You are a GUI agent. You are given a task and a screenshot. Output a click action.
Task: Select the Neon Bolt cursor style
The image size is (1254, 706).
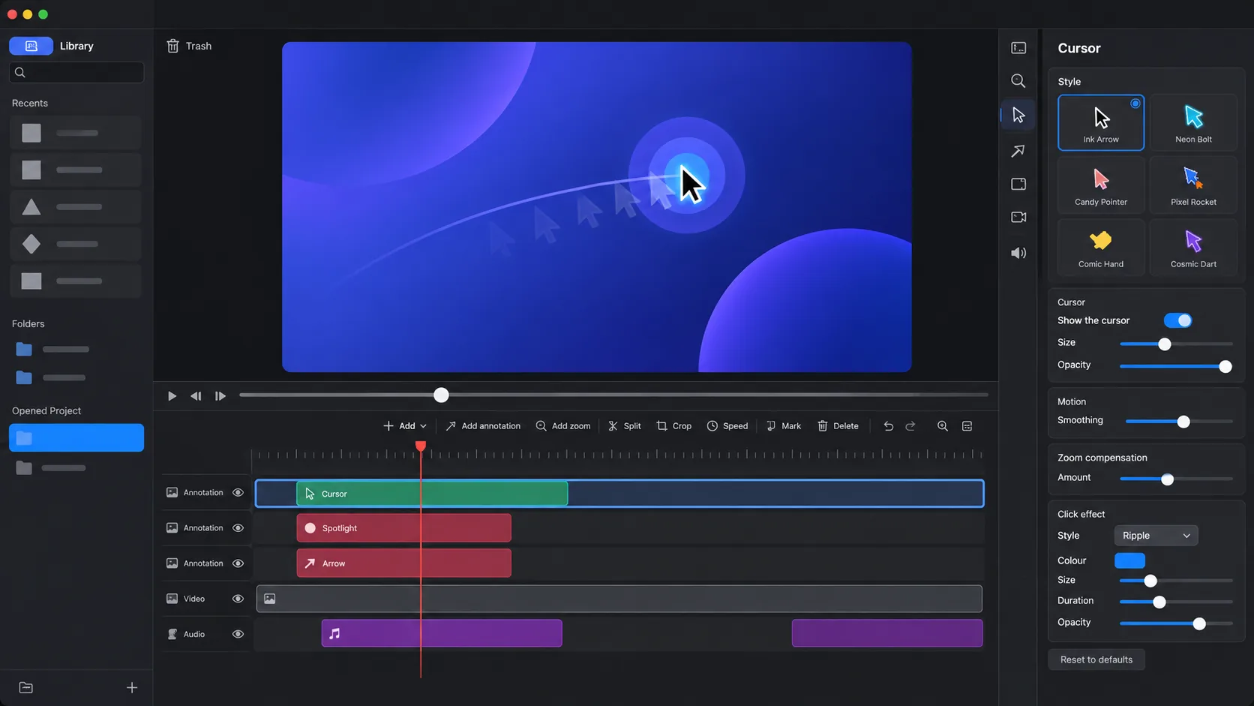1193,122
